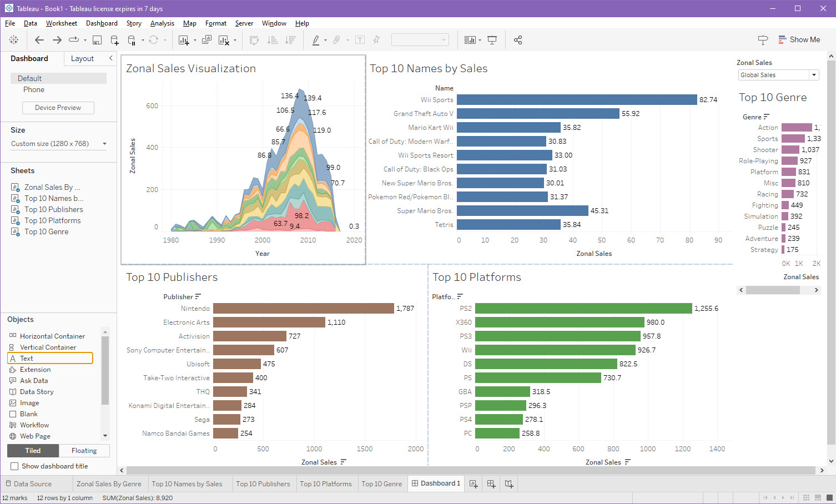Click the Sort descending icon

tap(290, 40)
